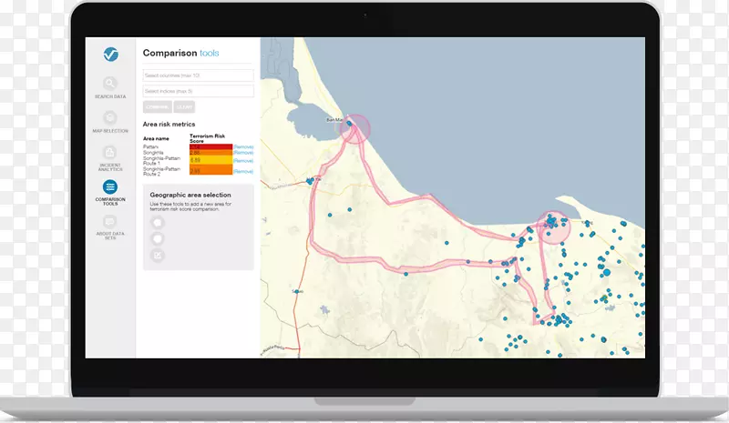The width and height of the screenshot is (729, 423).
Task: Click the pink circle on the eastern coast
Action: click(551, 227)
